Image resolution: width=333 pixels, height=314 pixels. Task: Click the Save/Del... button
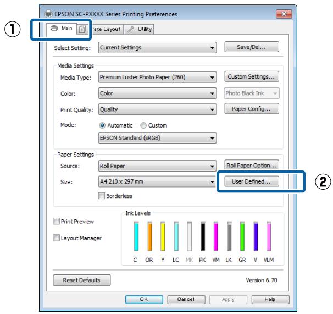(252, 47)
